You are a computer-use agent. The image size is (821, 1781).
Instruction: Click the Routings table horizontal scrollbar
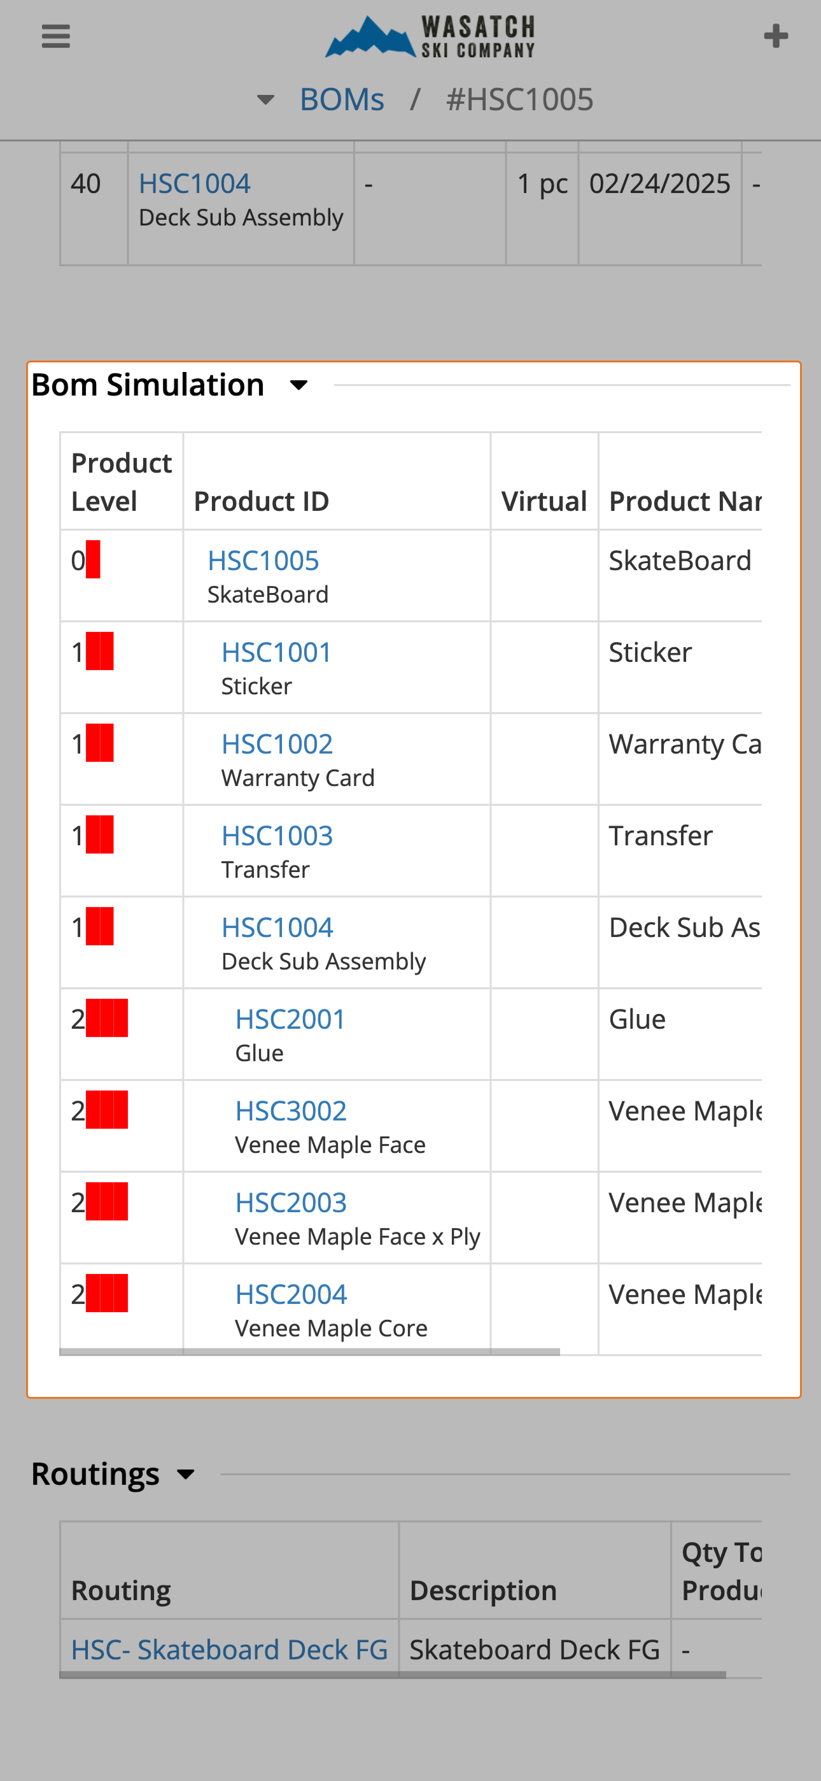[x=393, y=1675]
